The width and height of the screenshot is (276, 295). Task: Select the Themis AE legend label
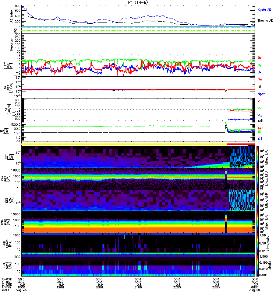(x=265, y=21)
